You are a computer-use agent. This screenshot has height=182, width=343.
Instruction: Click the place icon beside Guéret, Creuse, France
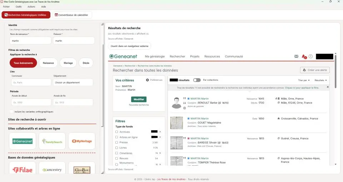[278, 138]
